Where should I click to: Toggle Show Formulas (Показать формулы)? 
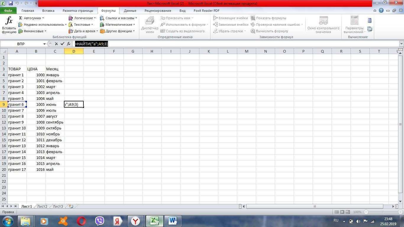click(268, 18)
